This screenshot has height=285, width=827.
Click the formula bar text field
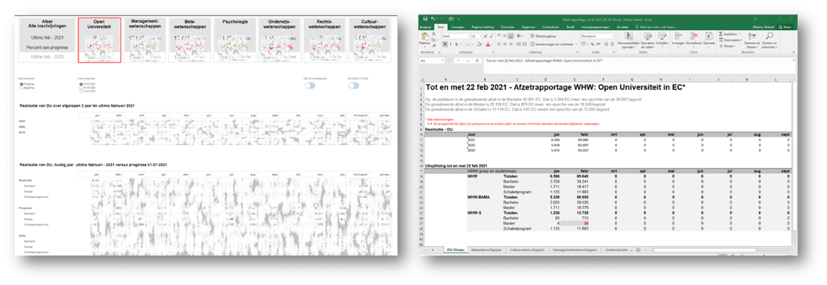click(619, 61)
